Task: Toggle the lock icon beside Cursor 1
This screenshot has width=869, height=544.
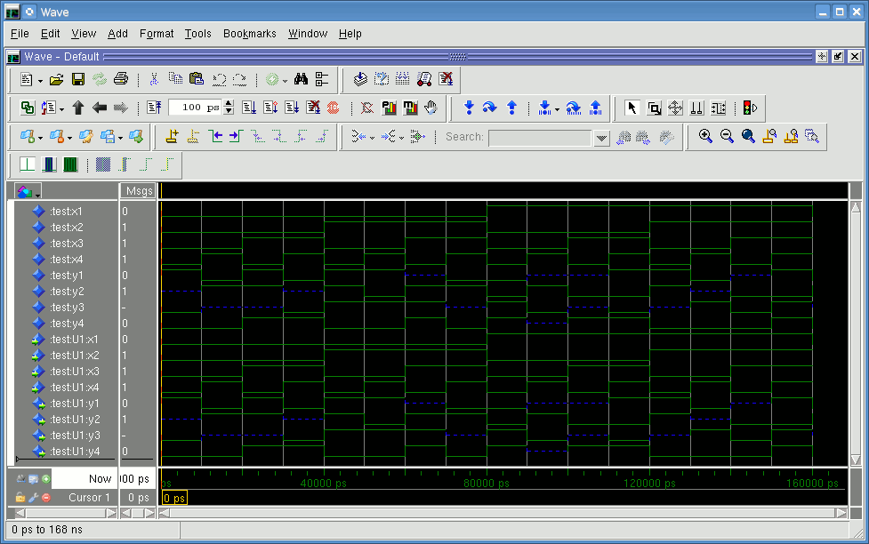Action: click(x=20, y=498)
